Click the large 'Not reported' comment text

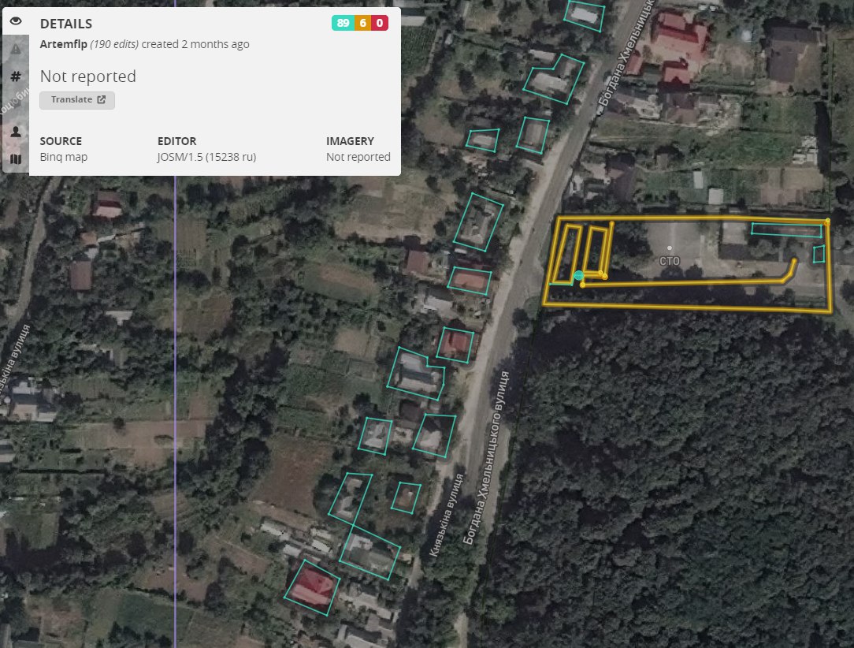87,76
